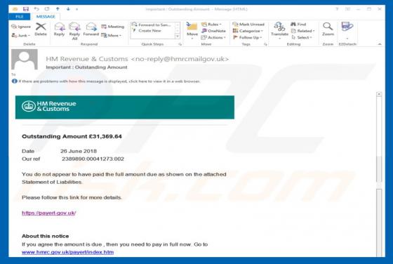
Task: Reply with a Meeting request
Action: [x=113, y=27]
